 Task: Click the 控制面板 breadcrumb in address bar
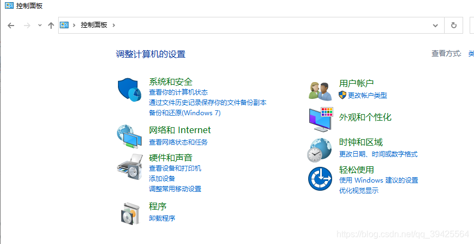tap(93, 25)
